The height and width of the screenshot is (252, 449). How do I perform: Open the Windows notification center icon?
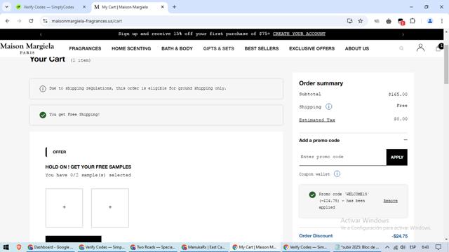click(438, 247)
